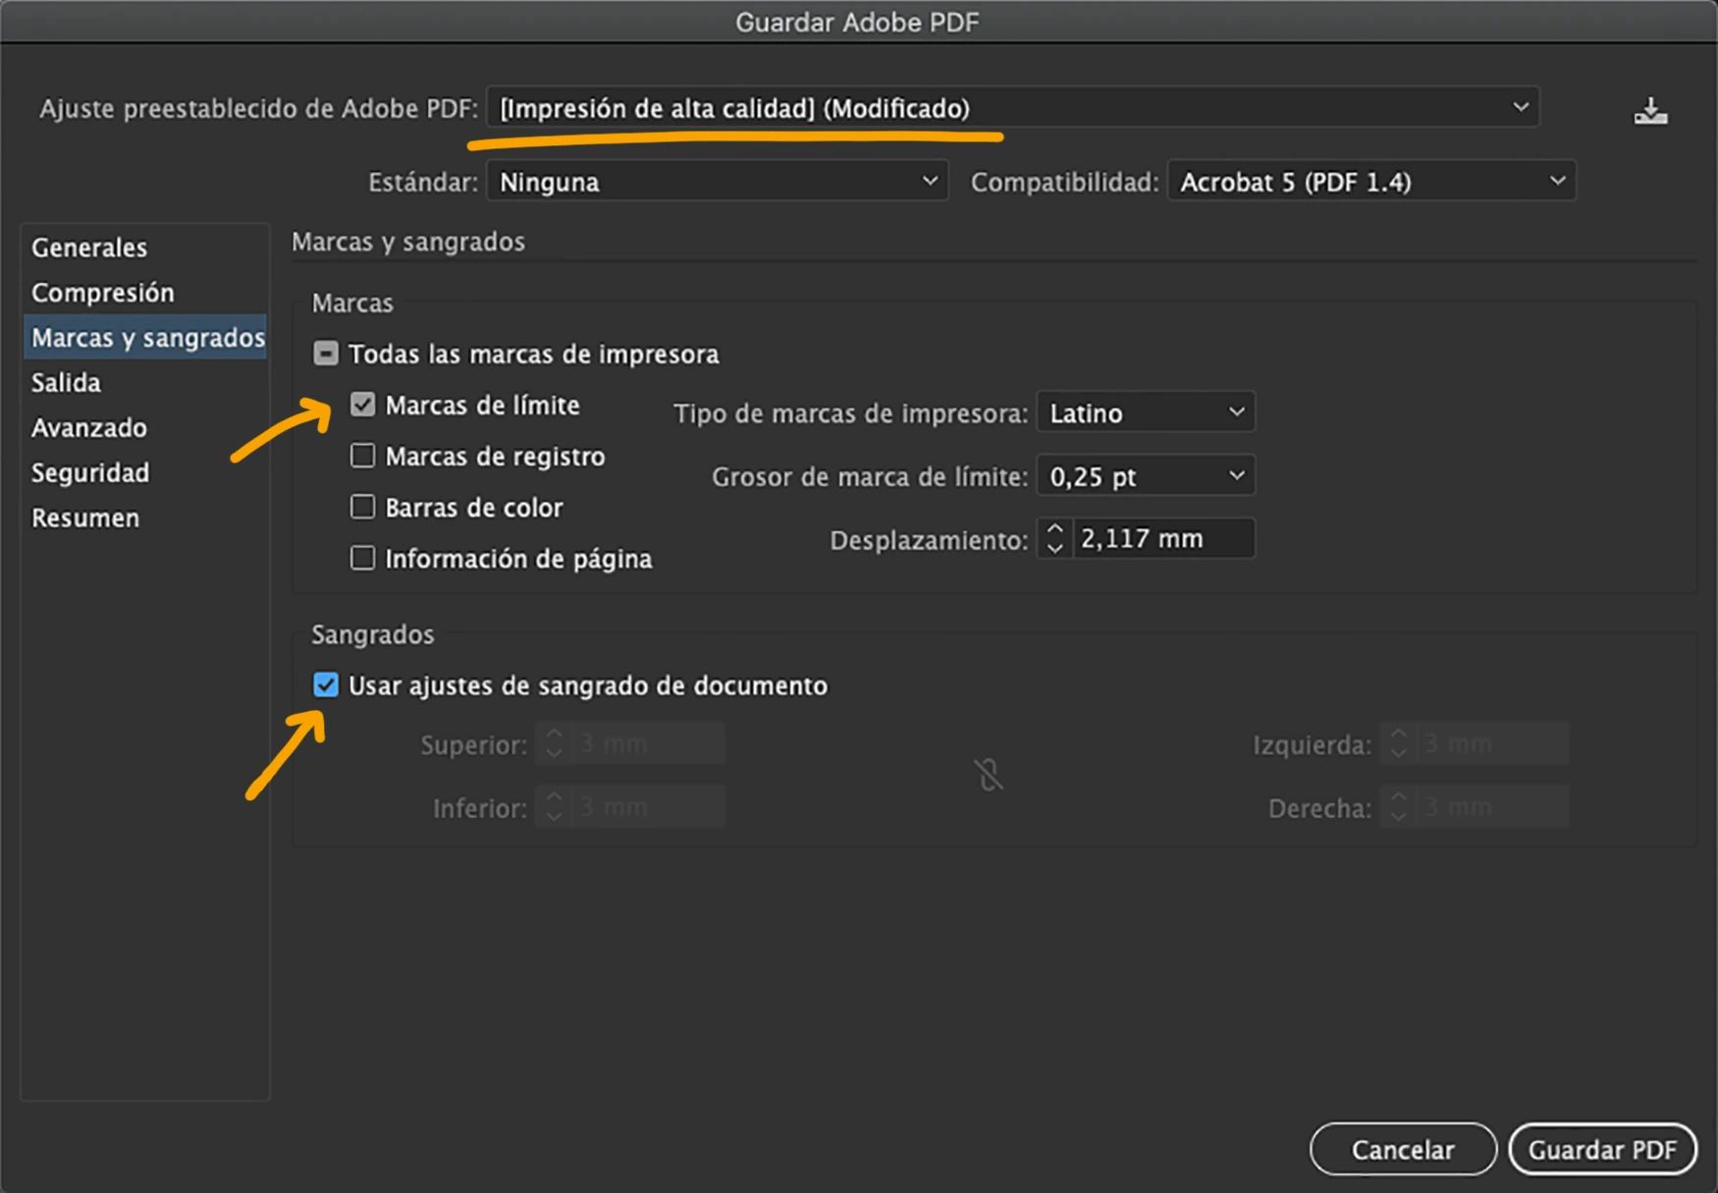Open Ajuste preestablecido de Adobe PDF dropdown
This screenshot has height=1193, width=1718.
(1012, 107)
